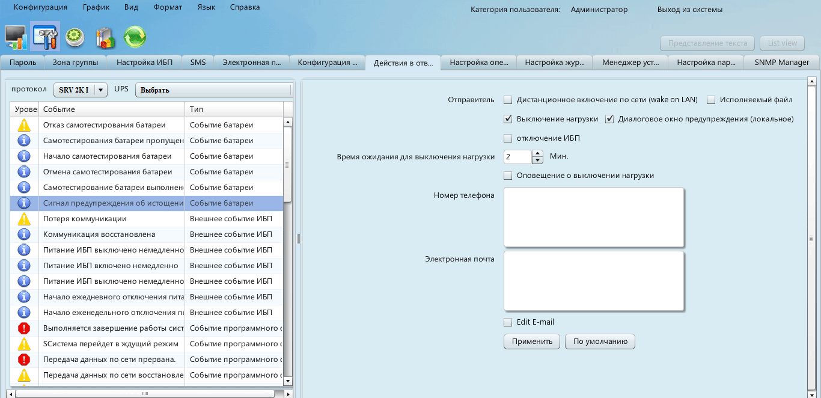Switch to the Менеджер уст... tab

[x=630, y=63]
